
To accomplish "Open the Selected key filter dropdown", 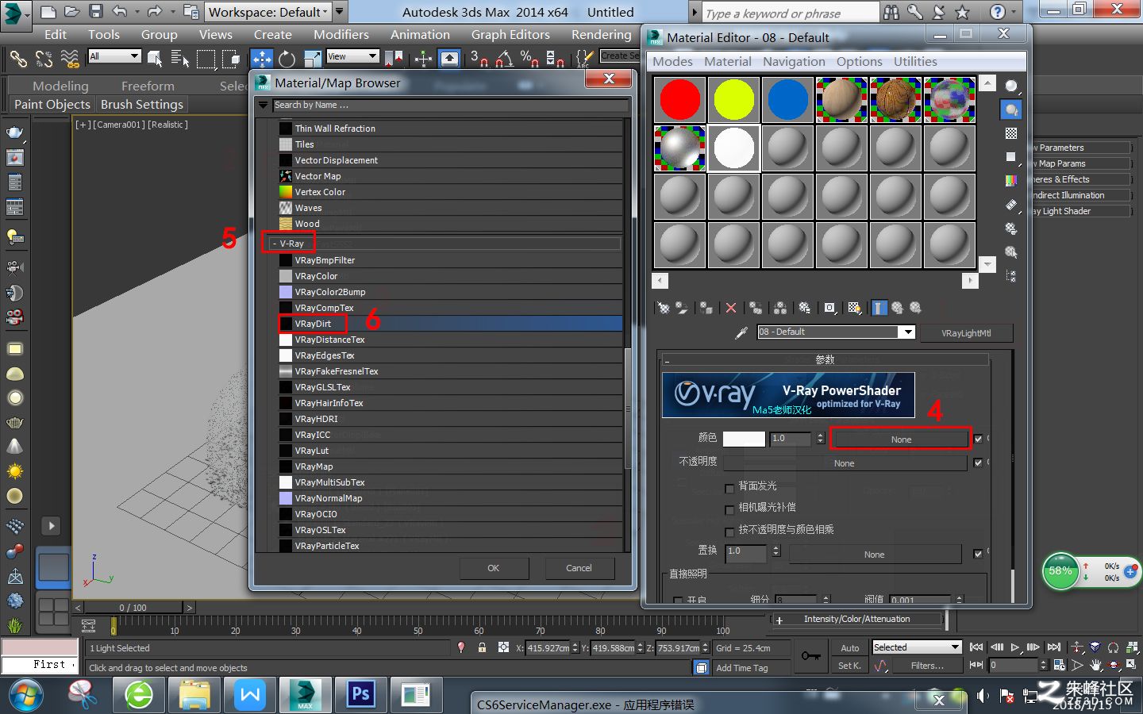I will [x=917, y=647].
